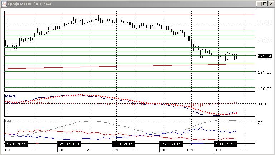Click the 26.8.2013 date marker
This screenshot has width=275, height=155.
(x=123, y=144)
